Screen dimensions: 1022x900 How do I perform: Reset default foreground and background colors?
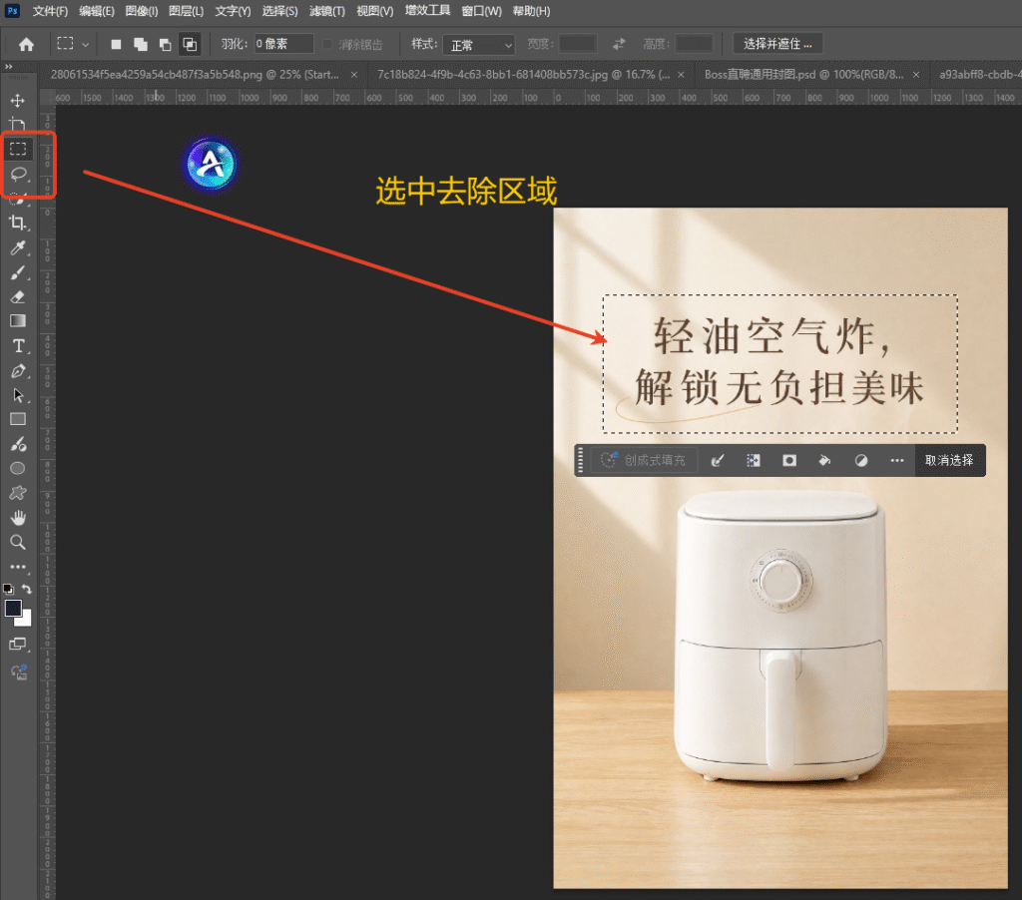click(x=8, y=589)
